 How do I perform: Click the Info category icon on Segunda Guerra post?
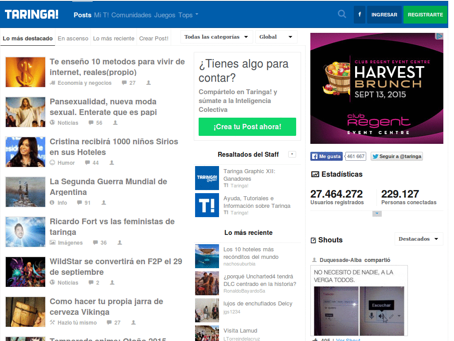click(52, 202)
